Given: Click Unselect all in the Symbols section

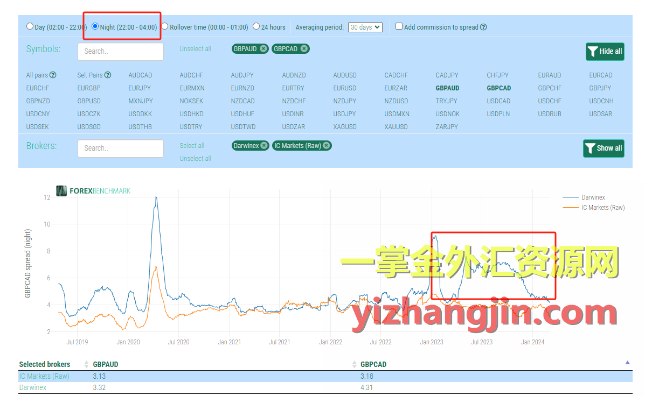Looking at the screenshot, I should (x=196, y=49).
